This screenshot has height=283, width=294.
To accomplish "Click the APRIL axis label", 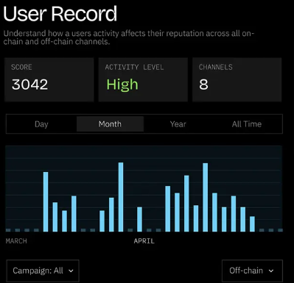I will [144, 241].
